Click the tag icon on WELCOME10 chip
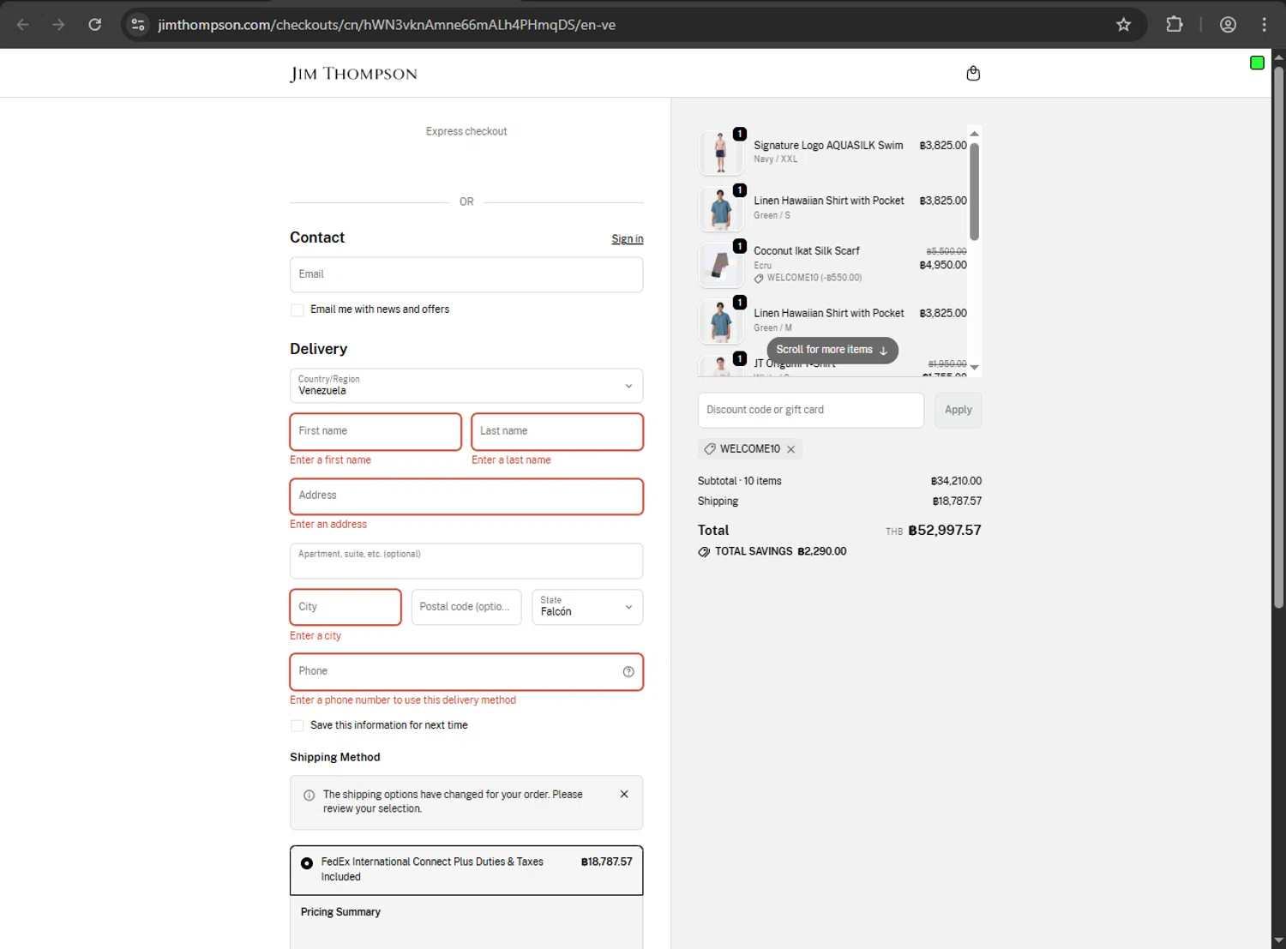Screen dimensions: 1286x949 pos(710,449)
